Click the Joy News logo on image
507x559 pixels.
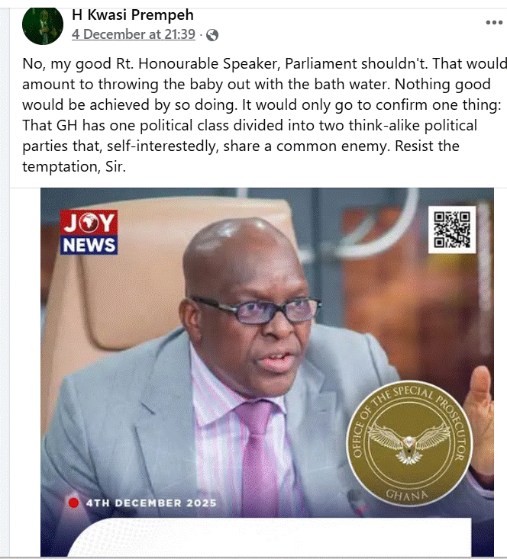click(89, 232)
